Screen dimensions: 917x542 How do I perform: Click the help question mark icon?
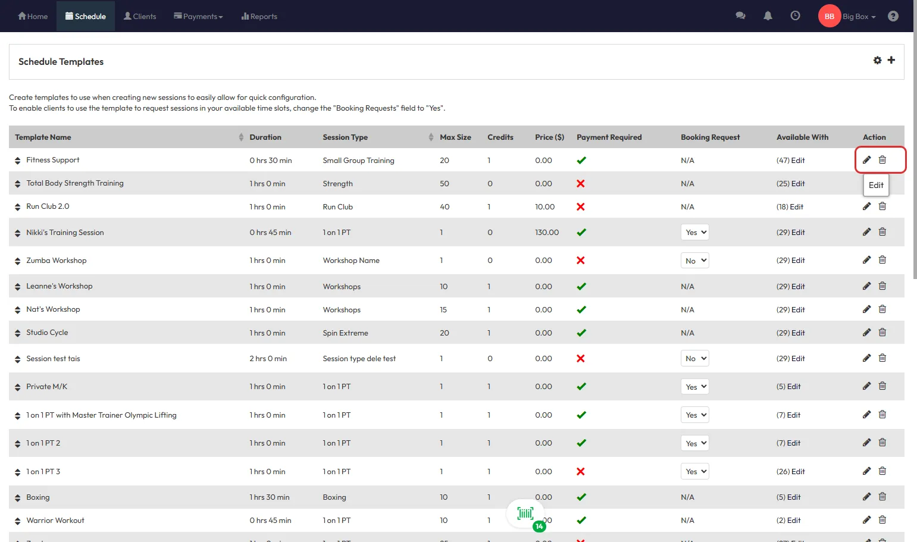[x=893, y=16]
